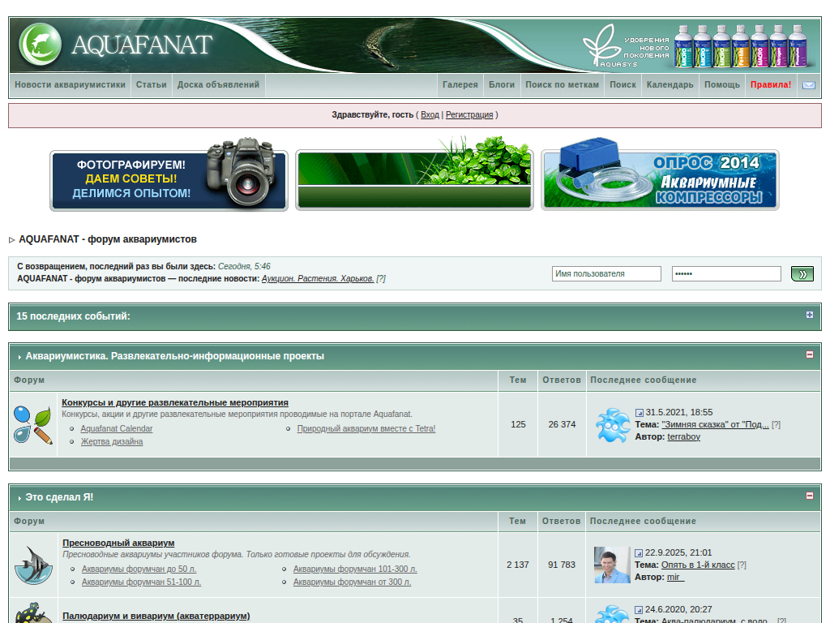830x623 pixels.
Task: Click the green login arrow button
Action: click(x=802, y=274)
